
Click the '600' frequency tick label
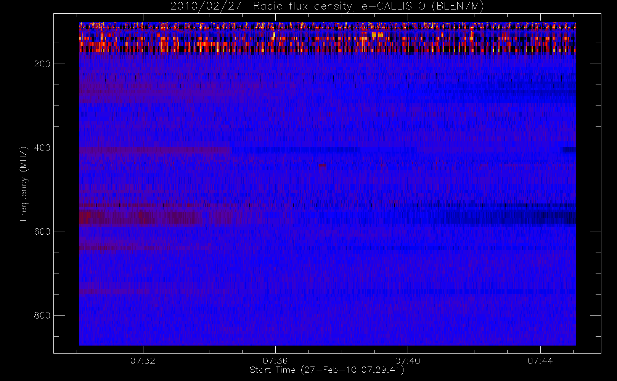point(42,232)
